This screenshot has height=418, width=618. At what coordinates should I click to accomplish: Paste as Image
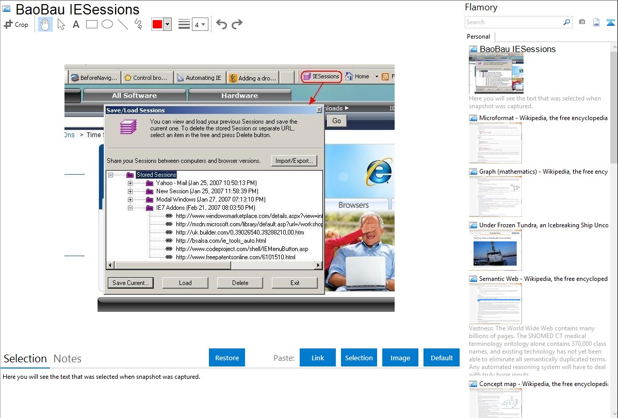tap(400, 358)
